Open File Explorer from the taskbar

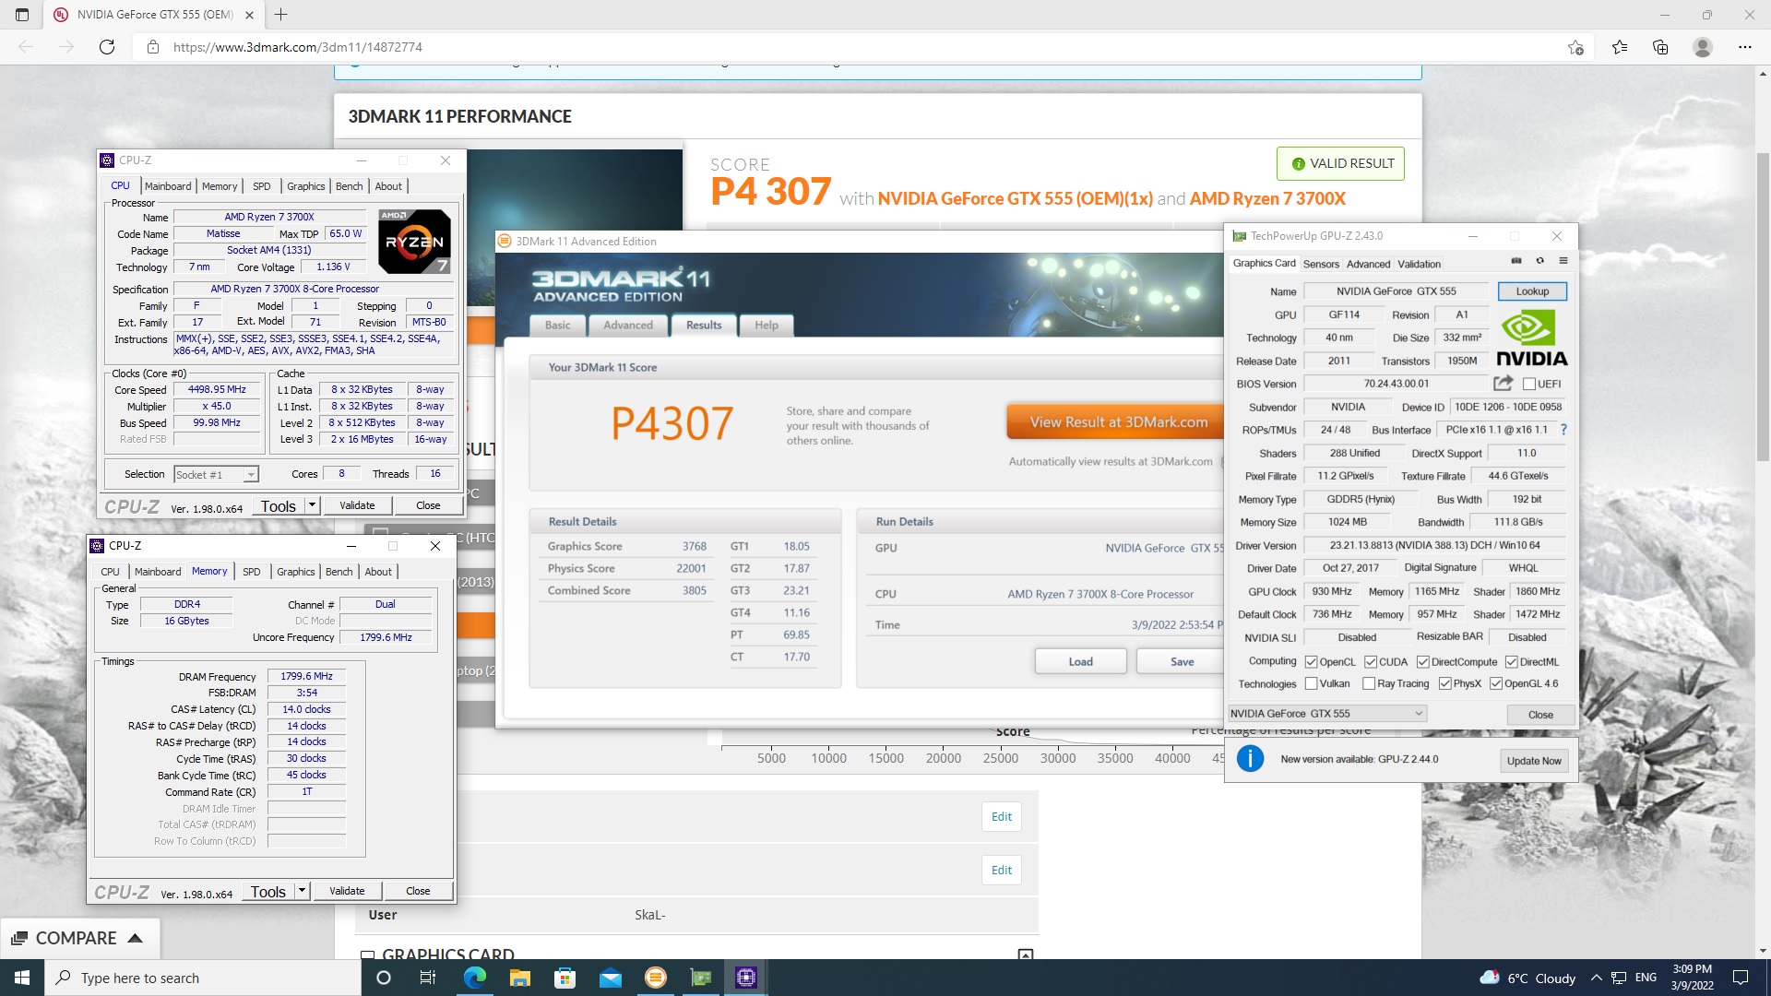tap(519, 978)
